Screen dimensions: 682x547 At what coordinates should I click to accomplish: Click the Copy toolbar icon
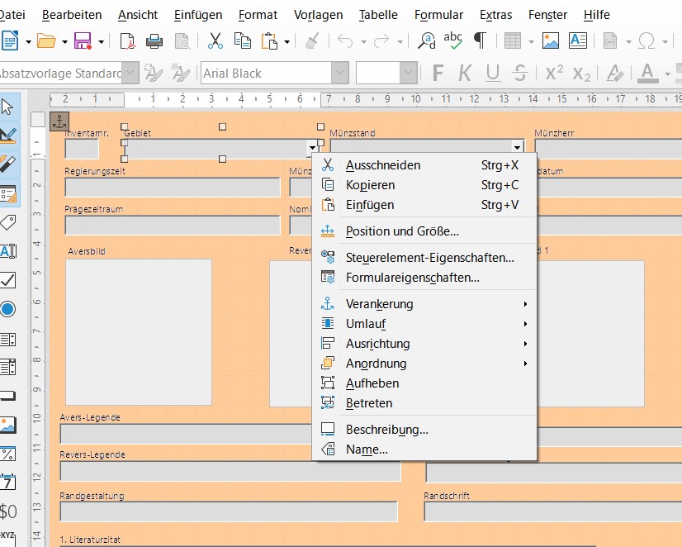(x=242, y=41)
